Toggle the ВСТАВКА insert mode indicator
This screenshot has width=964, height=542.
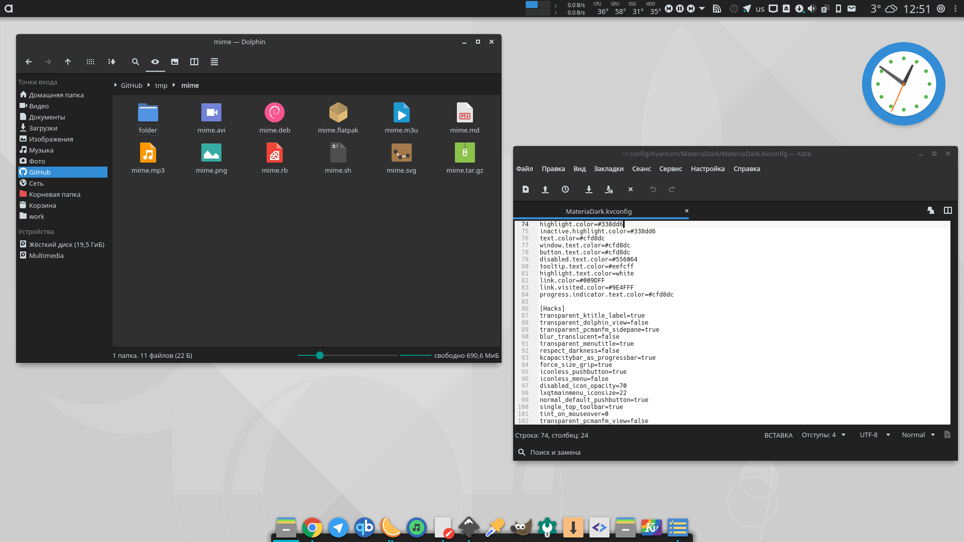(x=778, y=435)
